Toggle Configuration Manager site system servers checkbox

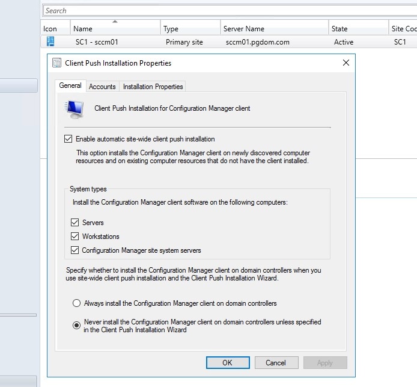75,250
